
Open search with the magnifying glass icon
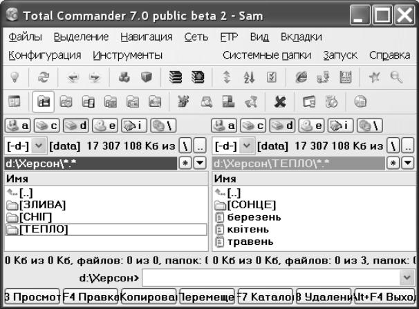pyautogui.click(x=396, y=77)
